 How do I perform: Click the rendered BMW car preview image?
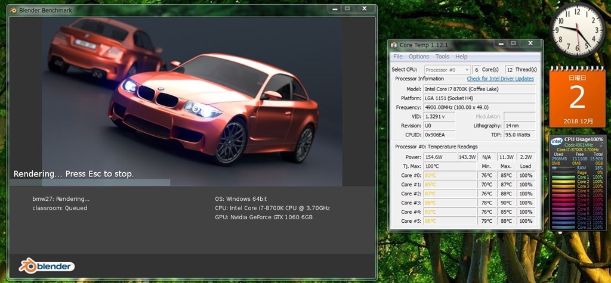(192, 101)
